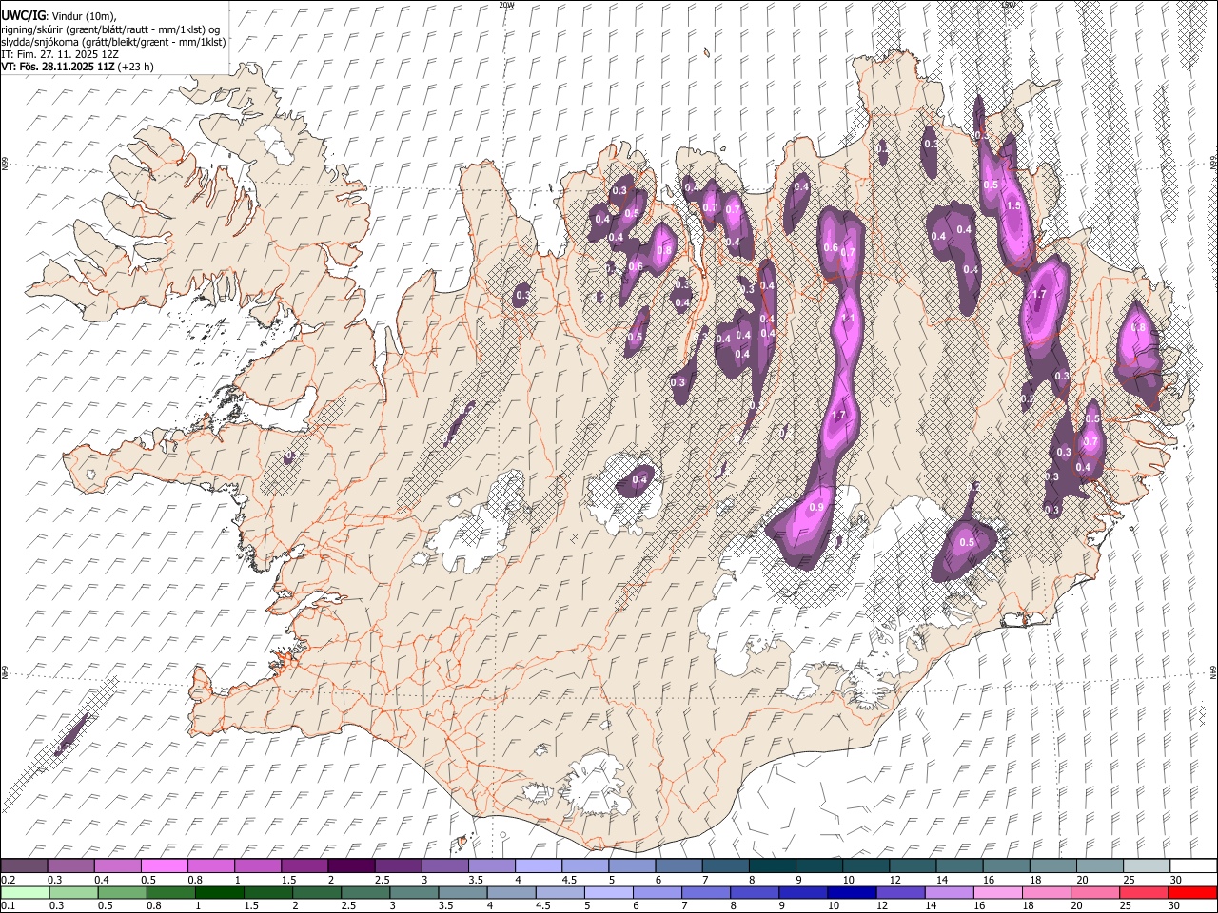The image size is (1218, 913).
Task: Click the "rigning/skúrir" legend description line
Action: (x=110, y=29)
